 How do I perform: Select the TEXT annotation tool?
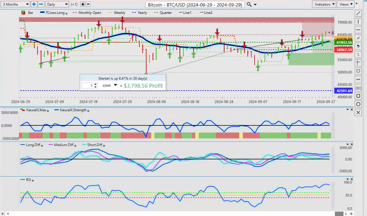coord(358,88)
